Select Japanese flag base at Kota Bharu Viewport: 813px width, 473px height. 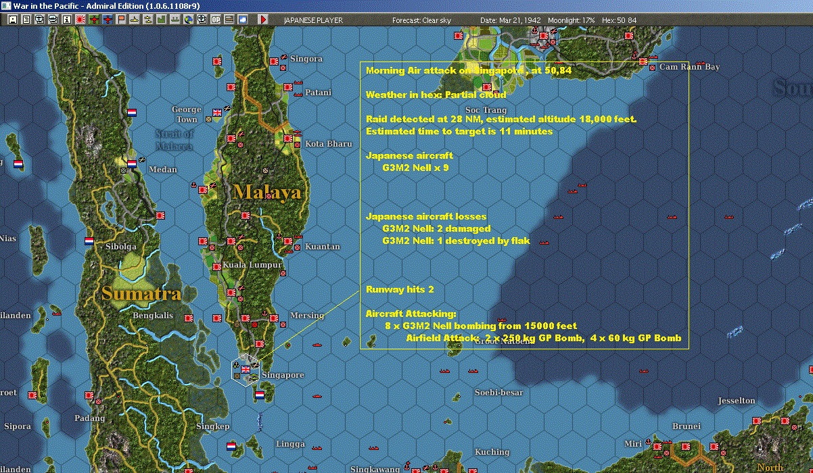[x=288, y=139]
